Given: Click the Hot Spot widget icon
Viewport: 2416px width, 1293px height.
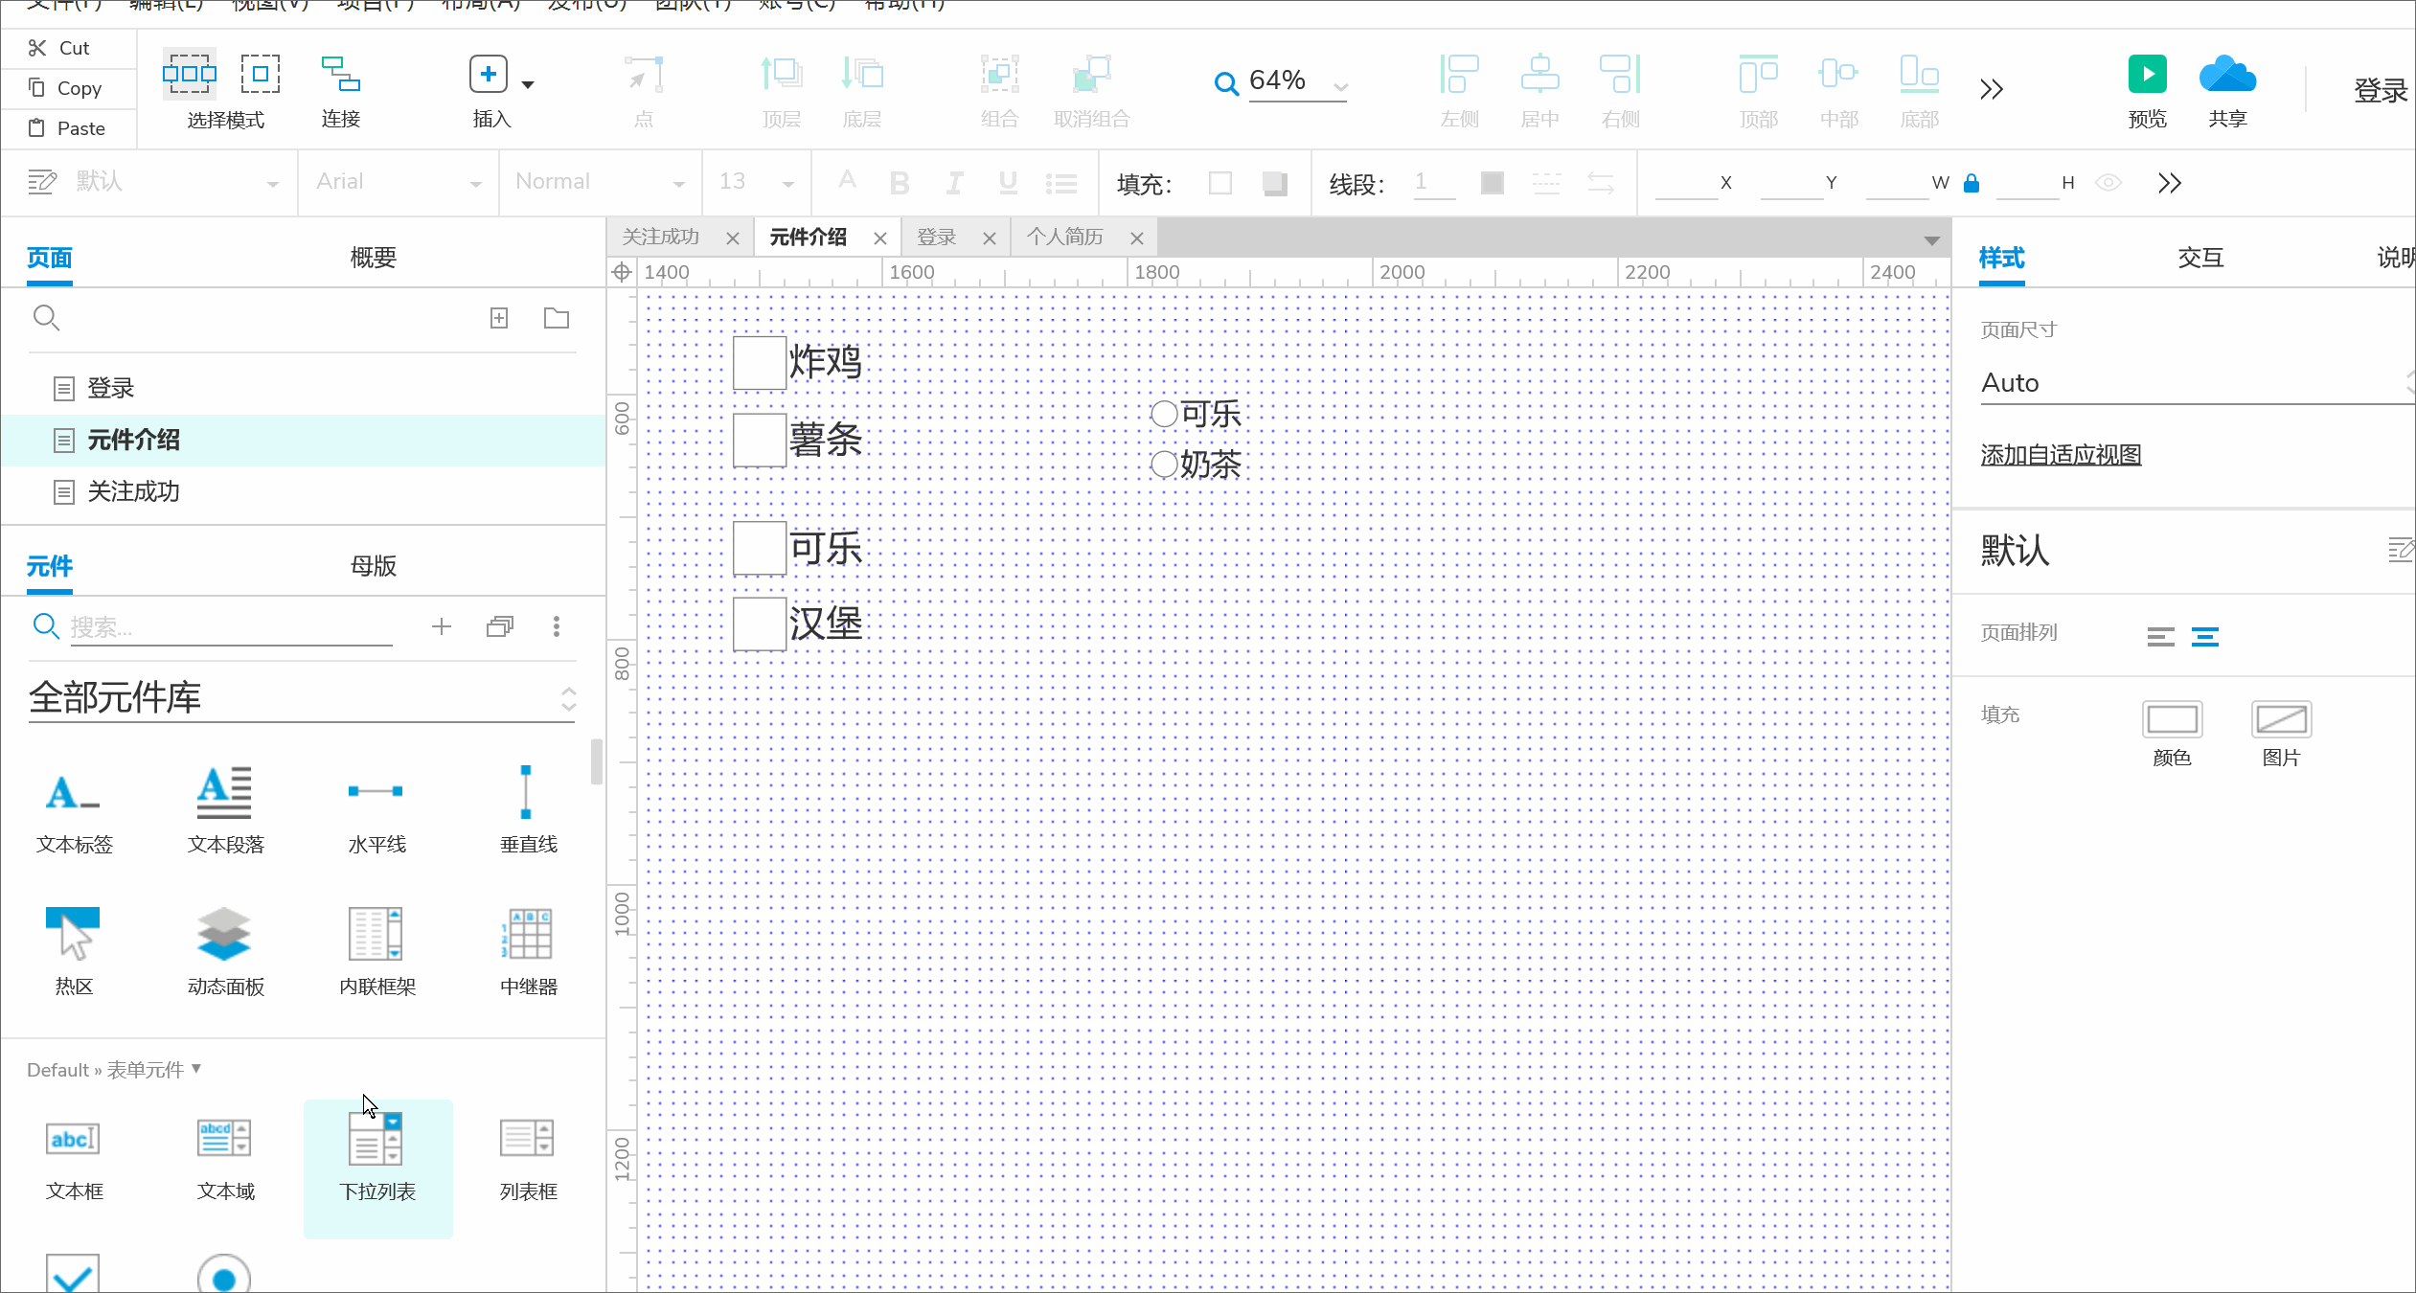Looking at the screenshot, I should point(73,934).
